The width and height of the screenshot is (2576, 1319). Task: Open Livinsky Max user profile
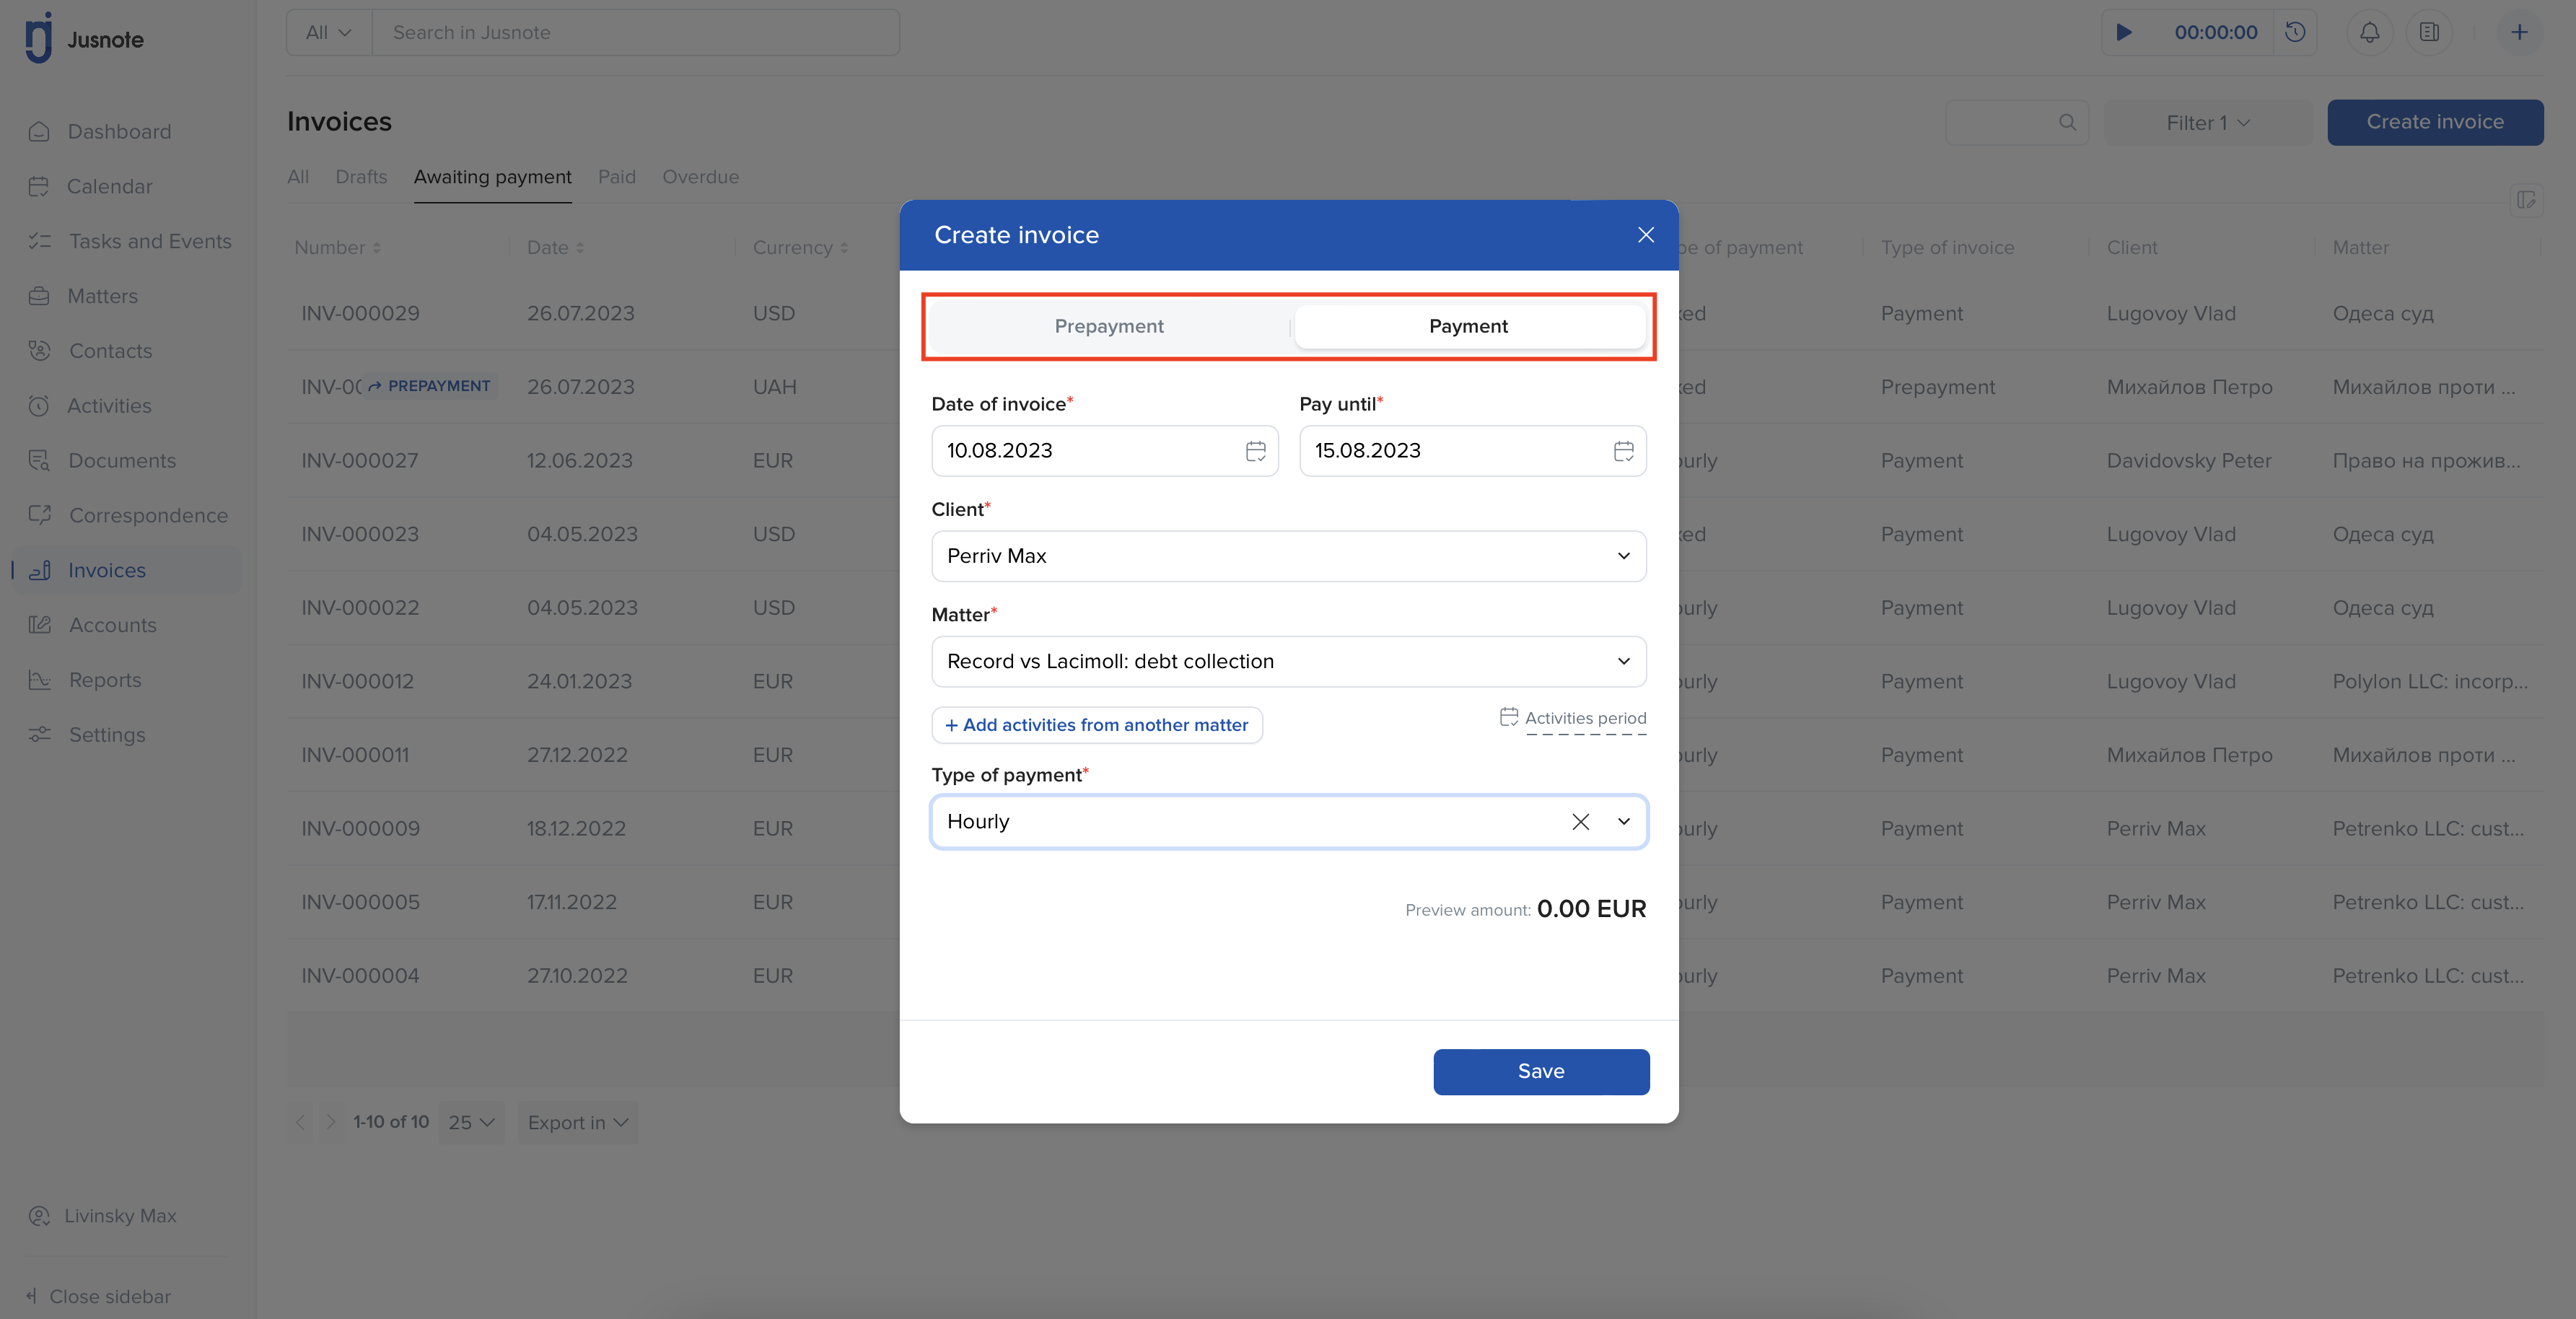pos(104,1216)
